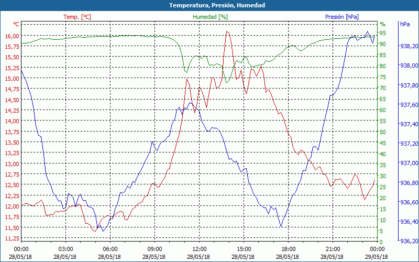The width and height of the screenshot is (419, 262).
Task: Click the 15,25 temperature axis value
Action: coord(12,68)
